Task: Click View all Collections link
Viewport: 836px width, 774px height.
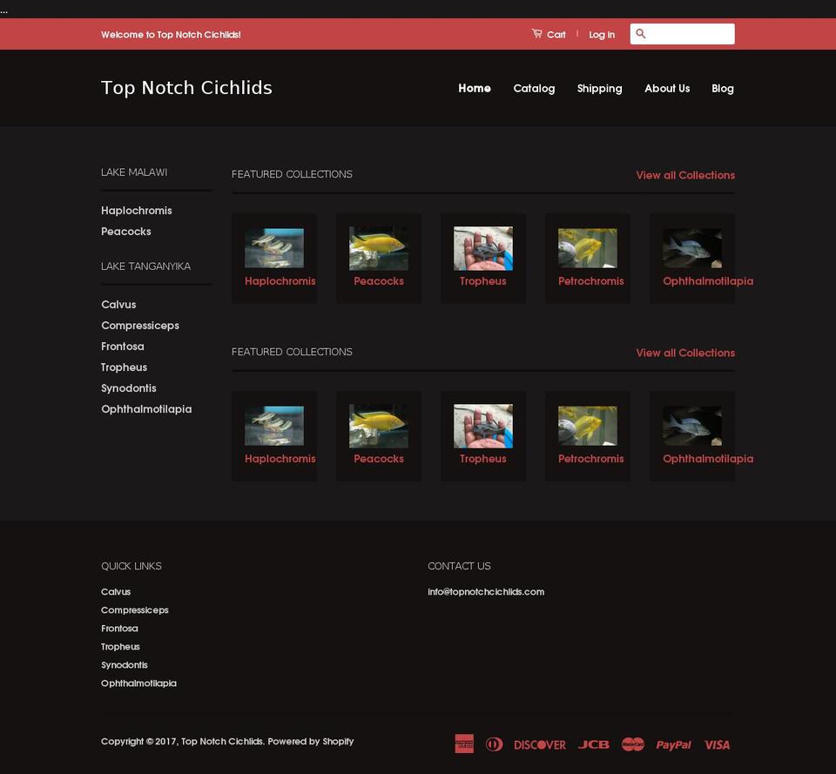Action: 684,175
